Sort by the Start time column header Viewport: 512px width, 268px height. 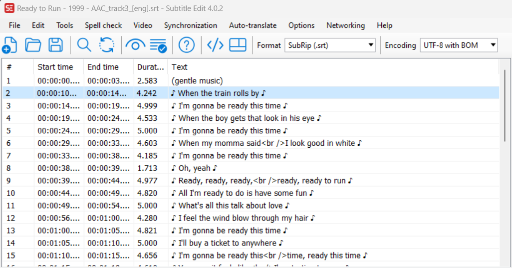tap(55, 67)
